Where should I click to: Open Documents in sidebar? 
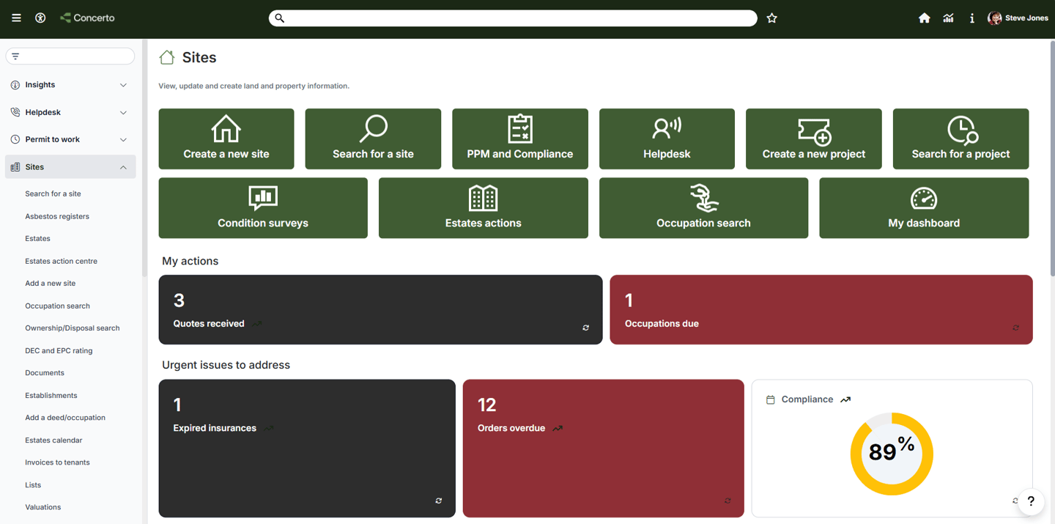45,372
